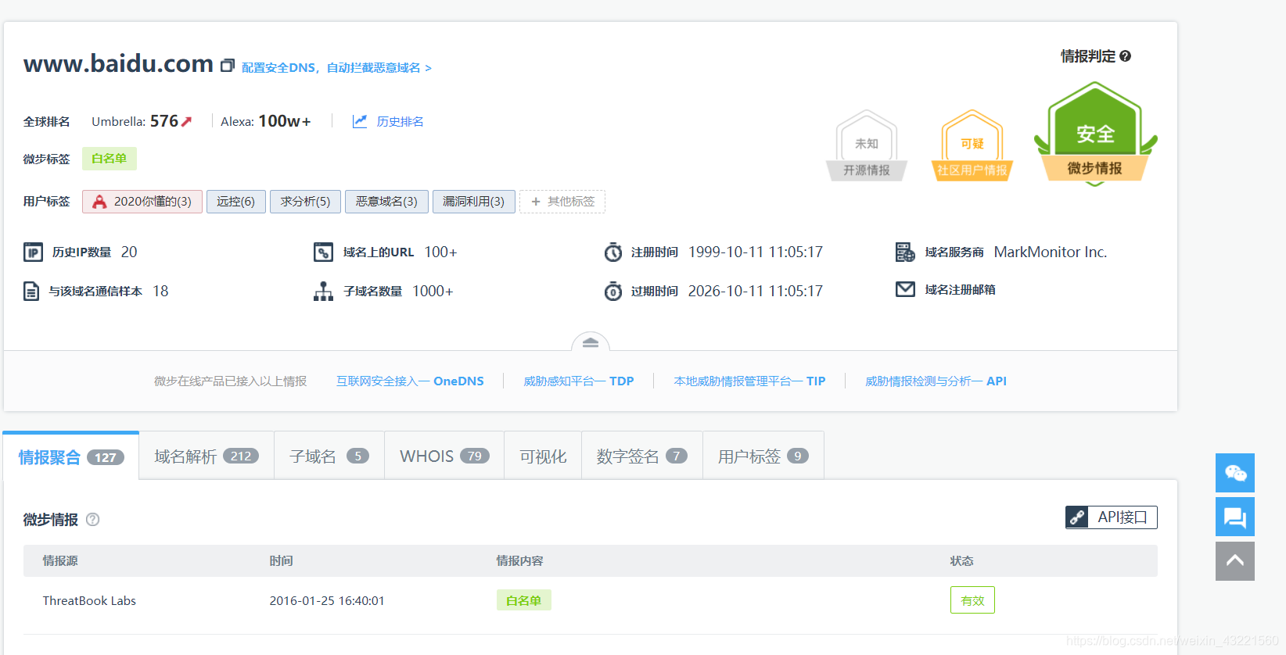
Task: Switch to the WHOIS tab
Action: (444, 456)
